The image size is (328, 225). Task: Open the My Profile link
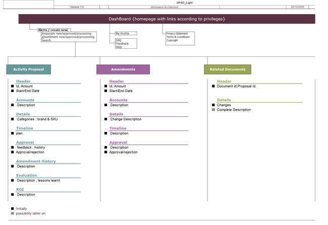coord(124,34)
